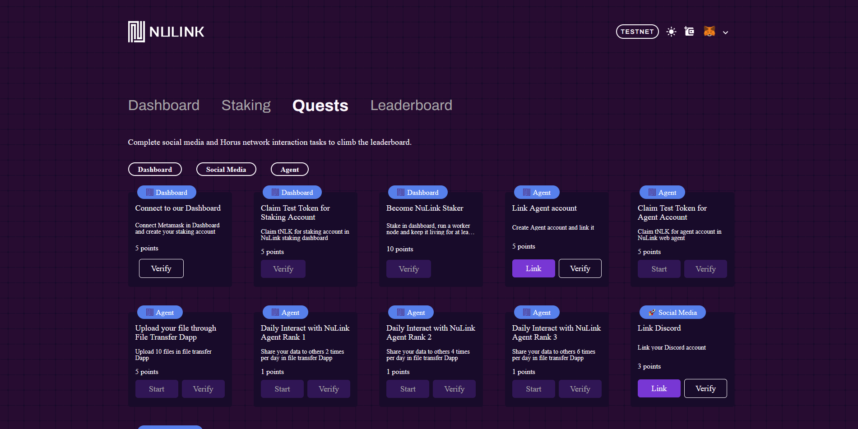Click Dashboard tag on Become NuLink Staker card
858x429 pixels.
[x=417, y=192]
